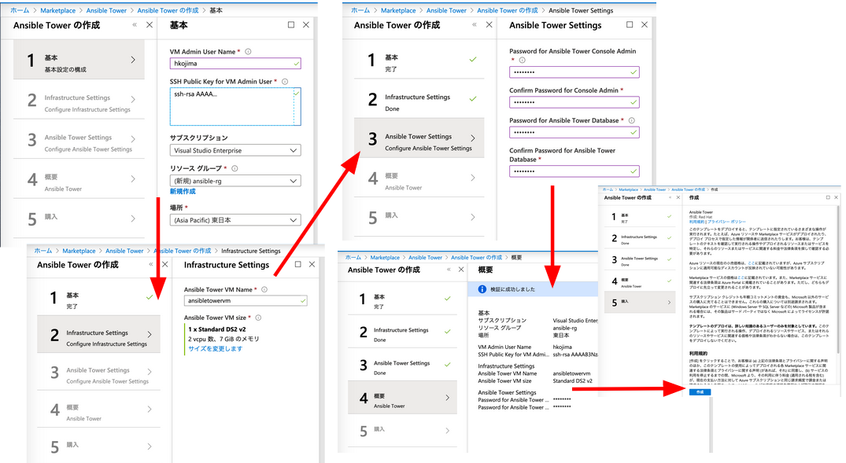Click Marketplace breadcrumb above Infrastructure Settings blade
The image size is (846, 463).
pos(79,251)
